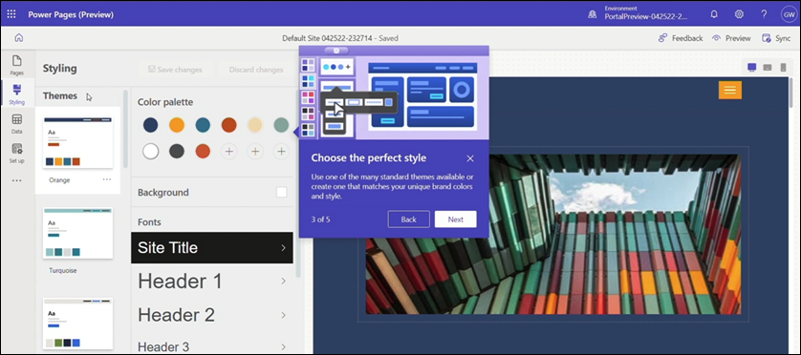Open the Background color box
Viewport: 801px width, 355px height.
pos(281,193)
